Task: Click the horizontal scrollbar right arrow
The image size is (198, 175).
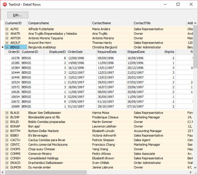Action: click(x=190, y=172)
